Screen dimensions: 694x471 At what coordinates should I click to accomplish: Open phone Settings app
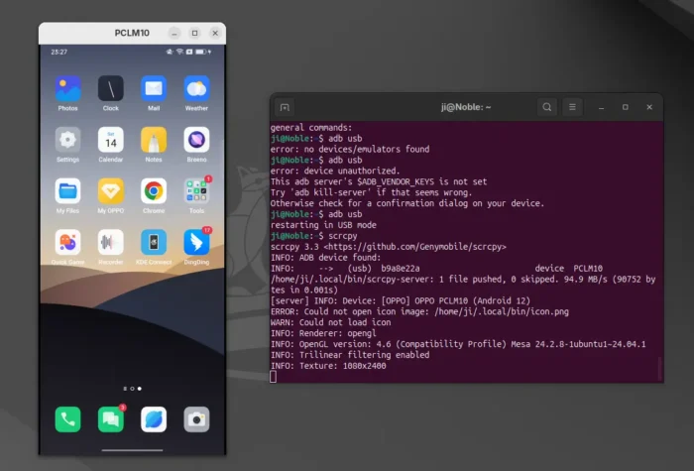point(67,140)
